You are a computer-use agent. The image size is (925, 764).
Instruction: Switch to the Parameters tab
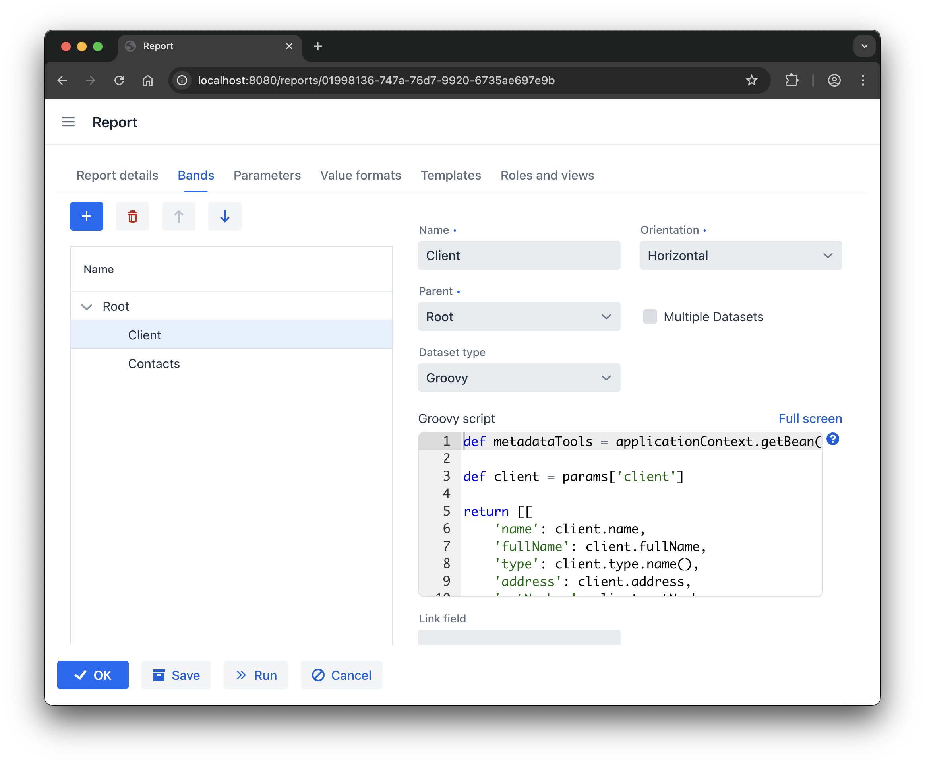click(267, 175)
